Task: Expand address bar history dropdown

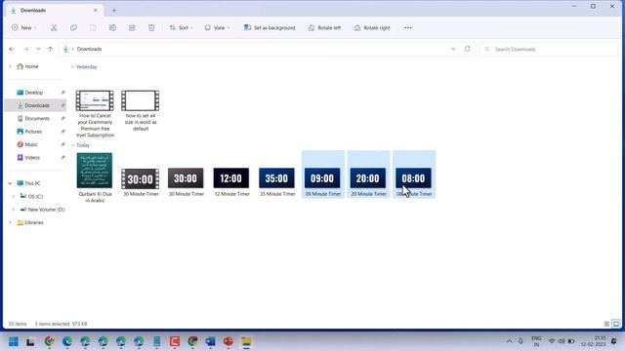Action: (x=453, y=49)
